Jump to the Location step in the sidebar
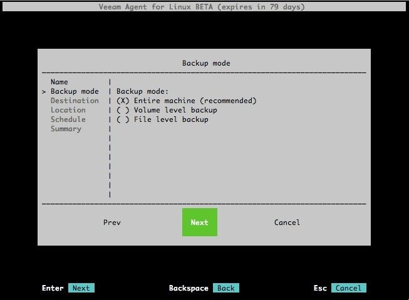Image resolution: width=409 pixels, height=300 pixels. (x=68, y=110)
